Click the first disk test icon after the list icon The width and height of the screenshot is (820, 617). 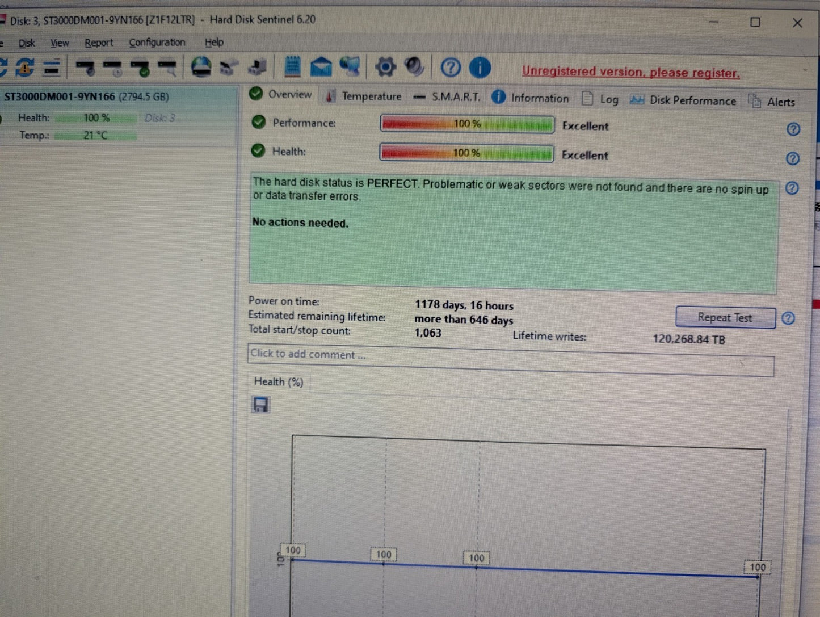coord(86,68)
